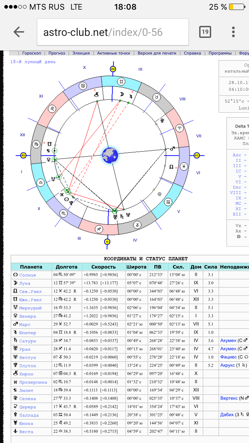The height and width of the screenshot is (443, 249).
Task: Click the Gemini sign at chart top
Action: (x=122, y=81)
